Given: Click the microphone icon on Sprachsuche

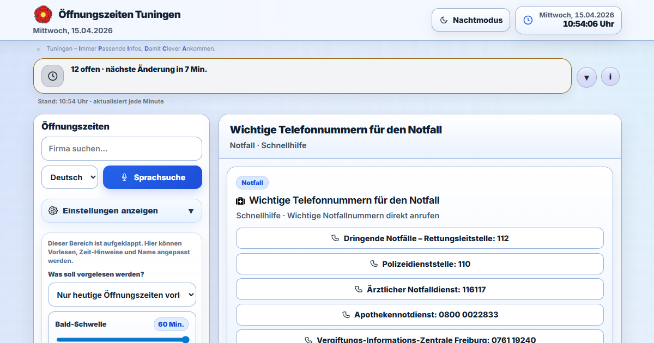Looking at the screenshot, I should [125, 177].
